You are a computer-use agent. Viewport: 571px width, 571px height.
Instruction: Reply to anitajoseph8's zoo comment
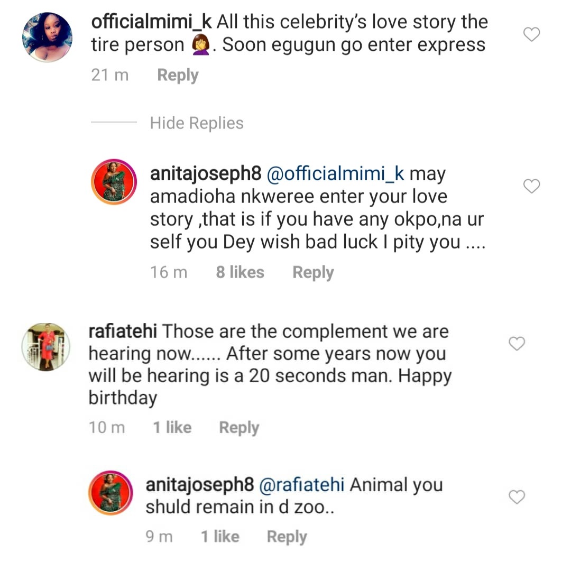287,537
